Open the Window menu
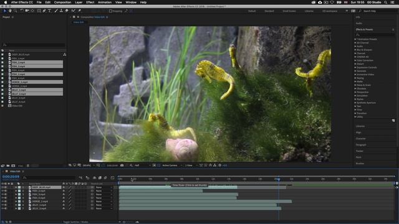Screen dimensions: 399x224 [131, 2]
